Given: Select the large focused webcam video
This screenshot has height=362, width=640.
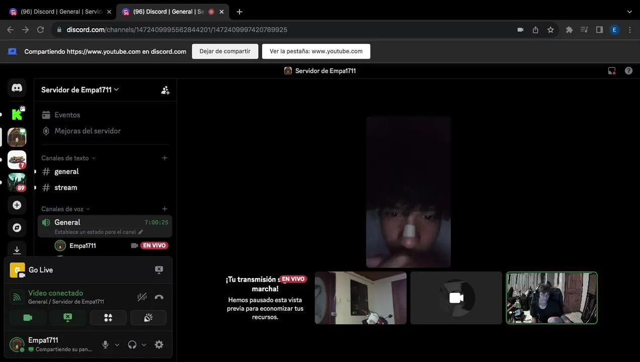Looking at the screenshot, I should (x=409, y=192).
